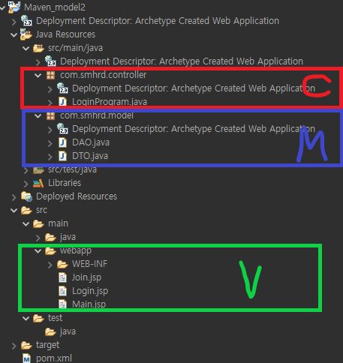This screenshot has height=363, width=343.
Task: Click the com.smhrd.controller package icon
Action: (x=50, y=75)
